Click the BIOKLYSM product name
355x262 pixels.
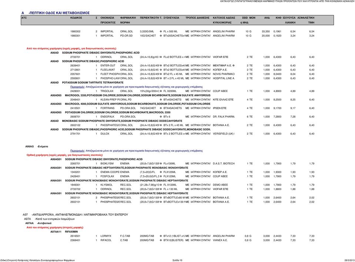[x=107, y=163]
